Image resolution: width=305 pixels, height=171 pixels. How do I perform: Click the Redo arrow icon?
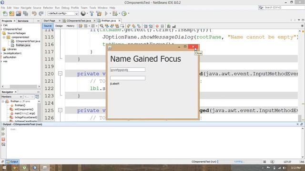pos(41,14)
